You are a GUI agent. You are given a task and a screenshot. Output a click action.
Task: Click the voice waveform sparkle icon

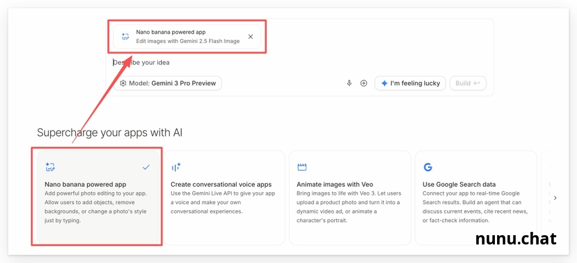click(x=176, y=168)
